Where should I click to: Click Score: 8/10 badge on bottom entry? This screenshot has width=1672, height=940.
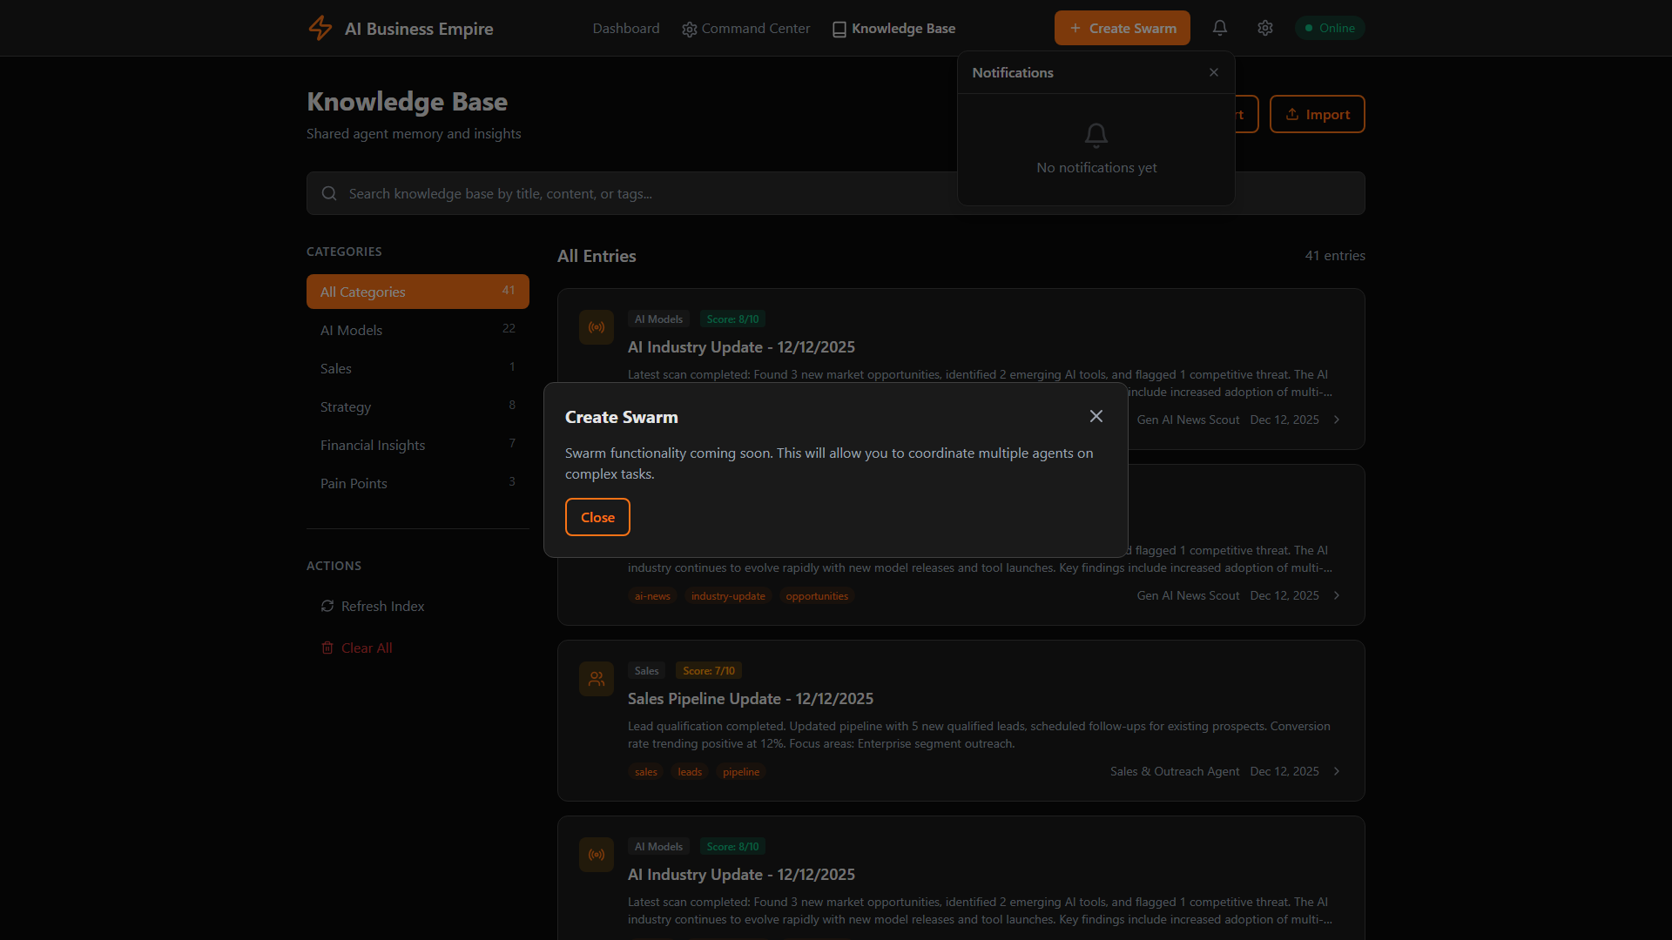(732, 846)
